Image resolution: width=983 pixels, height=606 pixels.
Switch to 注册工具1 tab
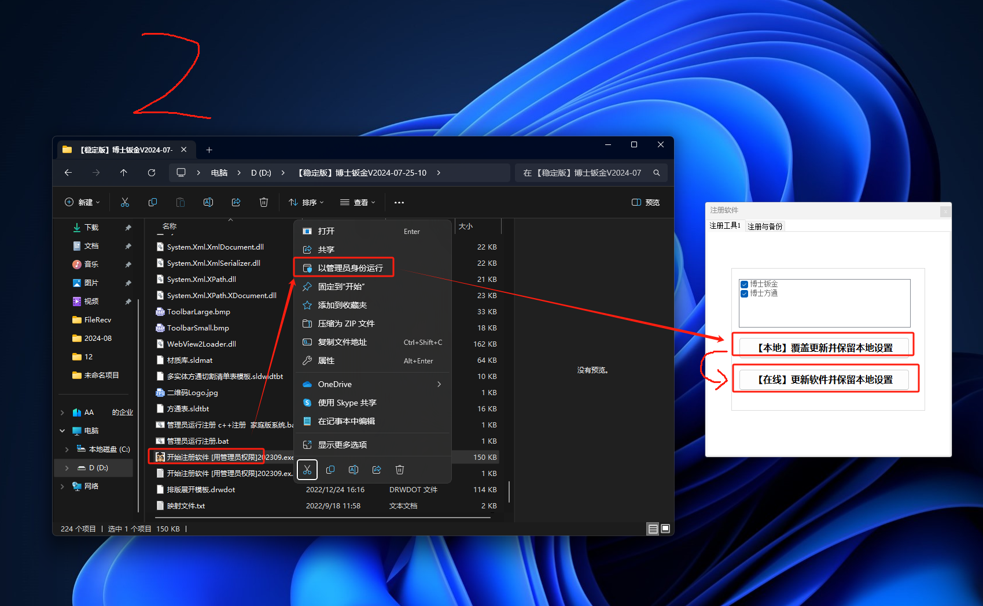[725, 226]
